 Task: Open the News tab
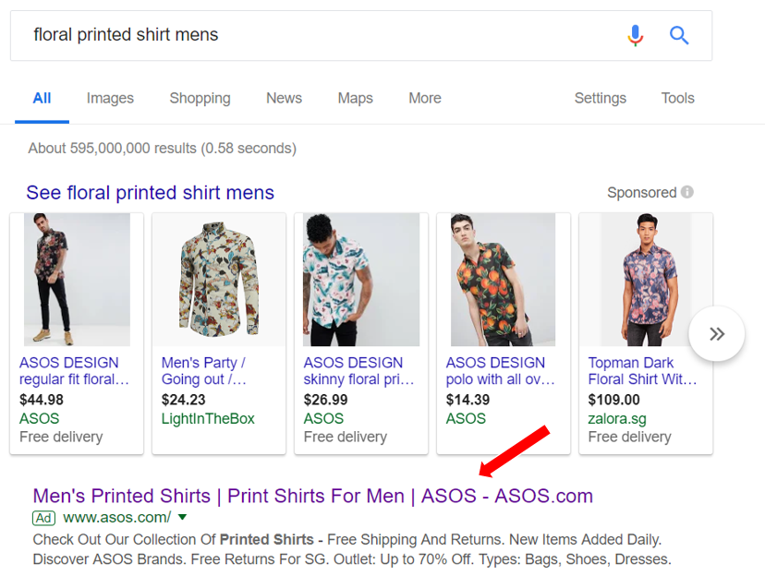tap(284, 98)
